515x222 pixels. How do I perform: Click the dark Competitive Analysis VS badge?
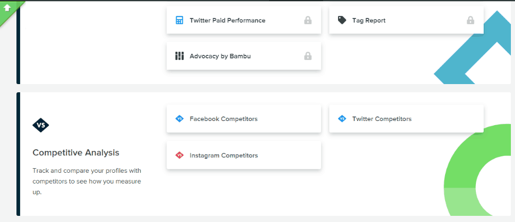(x=41, y=125)
